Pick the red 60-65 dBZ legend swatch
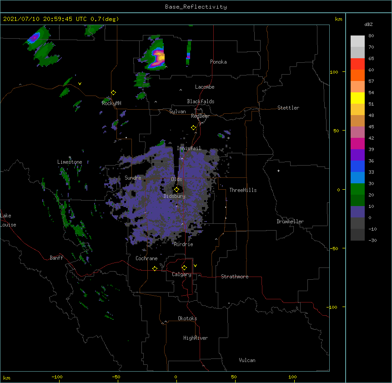 point(357,64)
